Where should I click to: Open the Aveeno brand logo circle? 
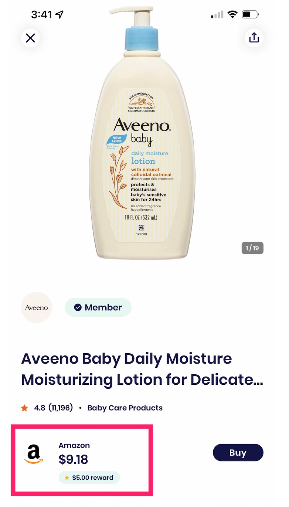(37, 307)
